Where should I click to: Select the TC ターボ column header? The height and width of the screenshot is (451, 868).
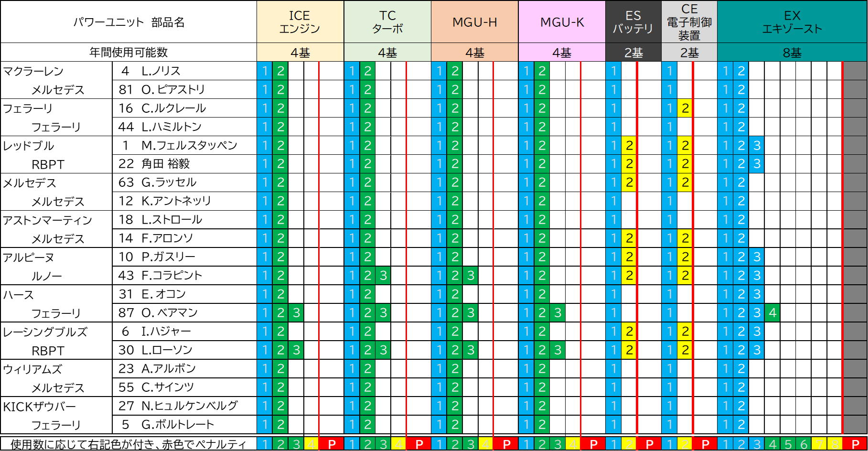[387, 22]
